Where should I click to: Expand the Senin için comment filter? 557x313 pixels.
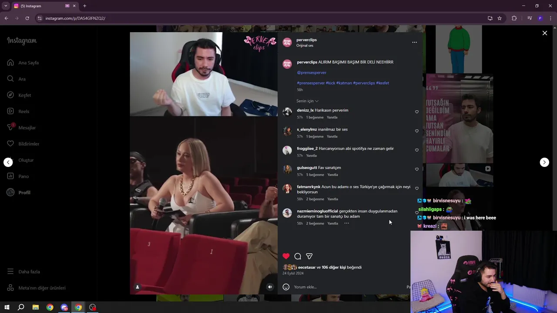(x=307, y=101)
